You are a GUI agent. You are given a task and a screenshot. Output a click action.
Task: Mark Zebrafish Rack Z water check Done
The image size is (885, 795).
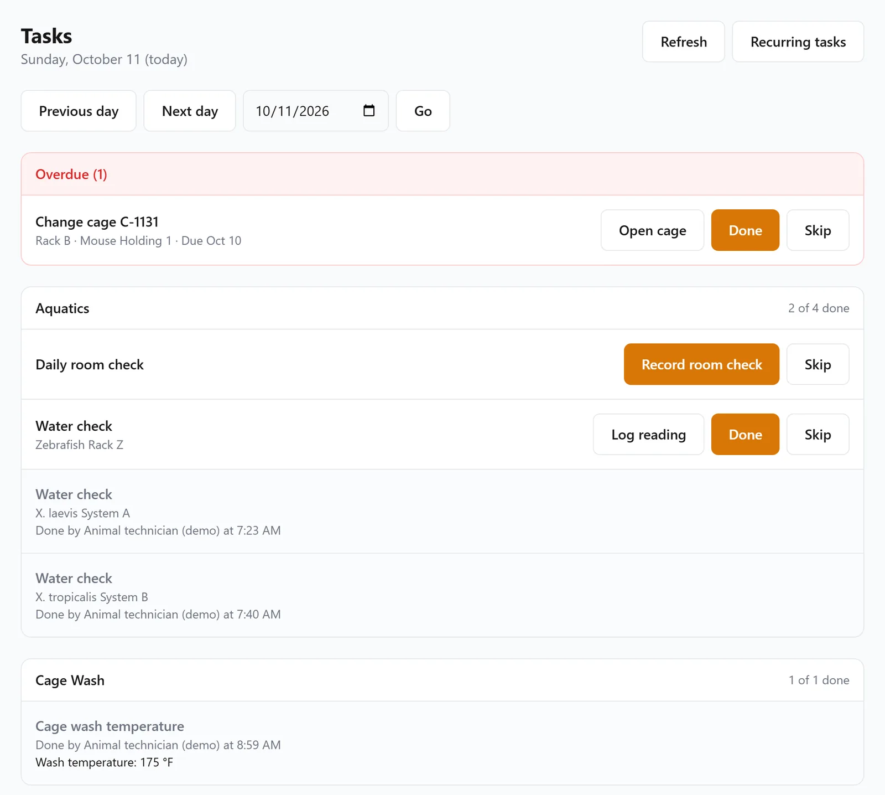(x=745, y=435)
